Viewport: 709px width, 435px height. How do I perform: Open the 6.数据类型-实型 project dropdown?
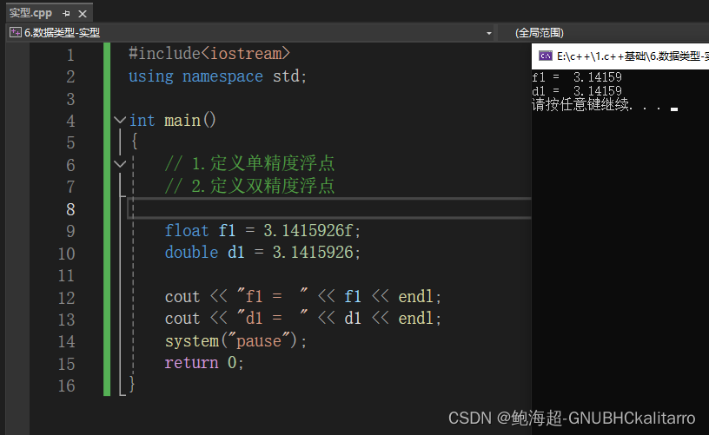click(489, 33)
